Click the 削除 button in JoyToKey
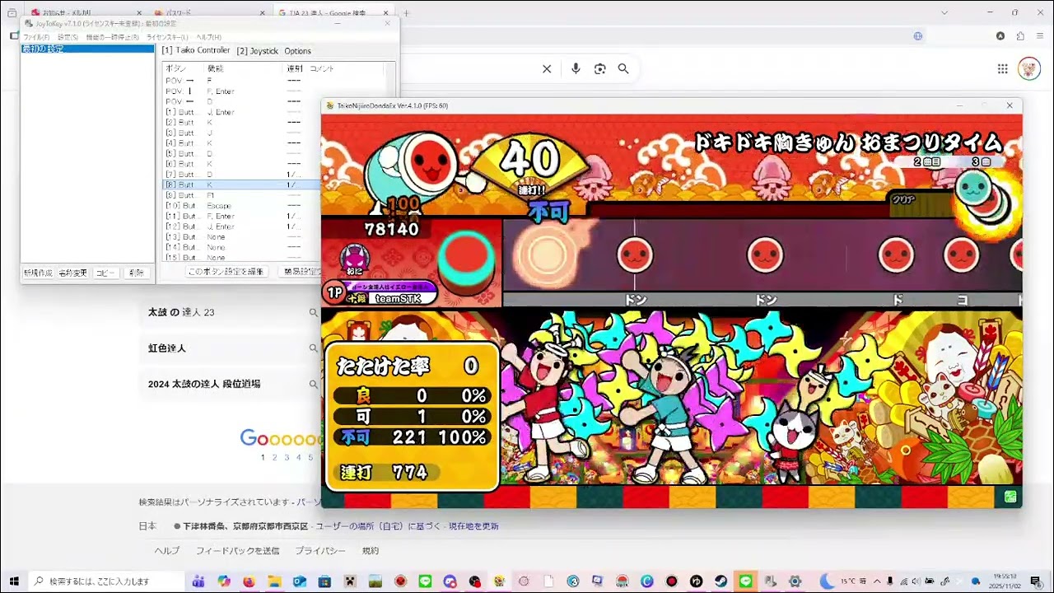This screenshot has height=593, width=1054. coord(137,273)
